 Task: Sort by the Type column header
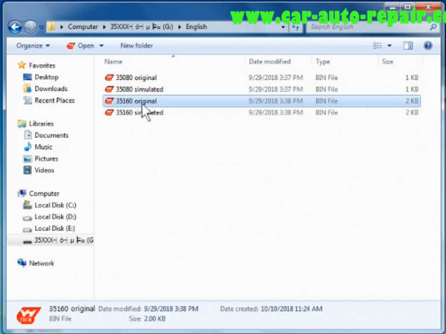[x=323, y=61]
